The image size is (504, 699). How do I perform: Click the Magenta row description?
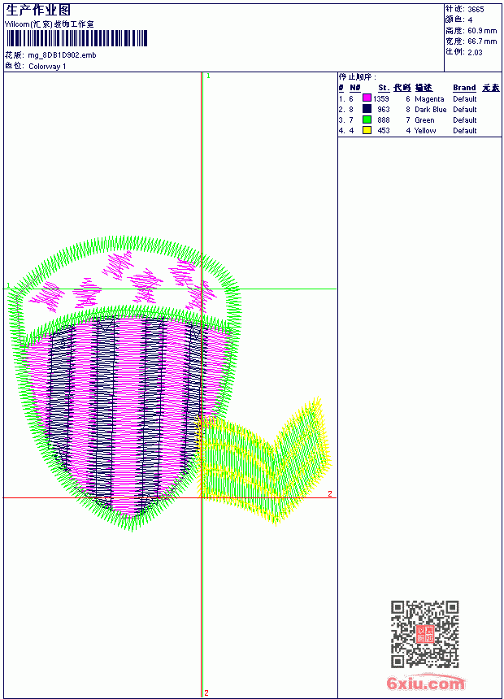tap(429, 99)
